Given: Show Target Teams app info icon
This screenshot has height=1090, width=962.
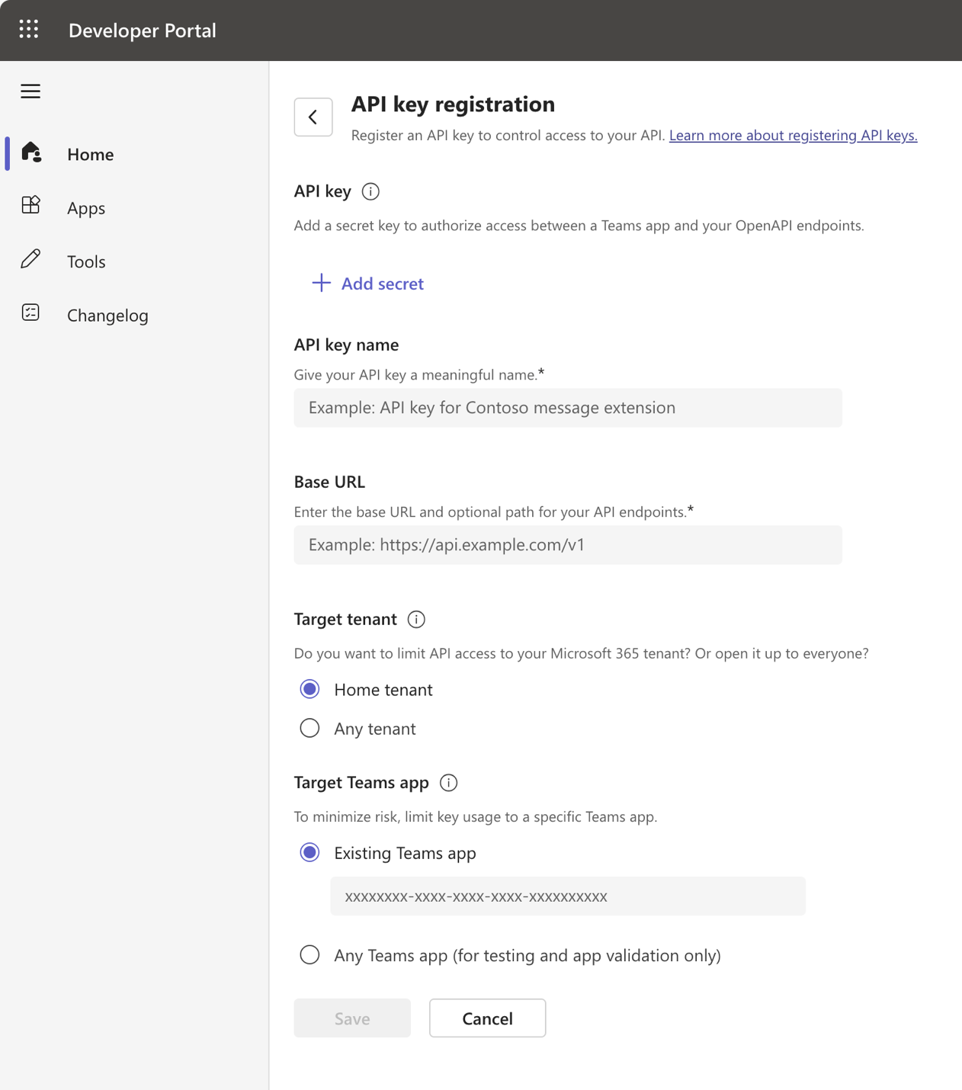Looking at the screenshot, I should pyautogui.click(x=448, y=783).
